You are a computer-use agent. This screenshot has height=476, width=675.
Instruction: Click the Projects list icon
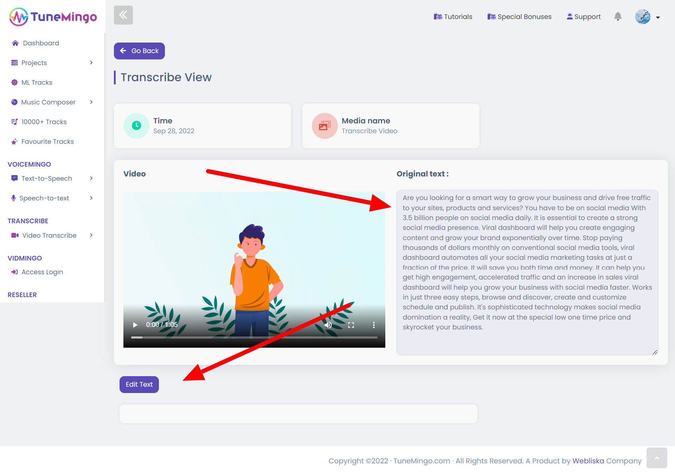pos(14,63)
